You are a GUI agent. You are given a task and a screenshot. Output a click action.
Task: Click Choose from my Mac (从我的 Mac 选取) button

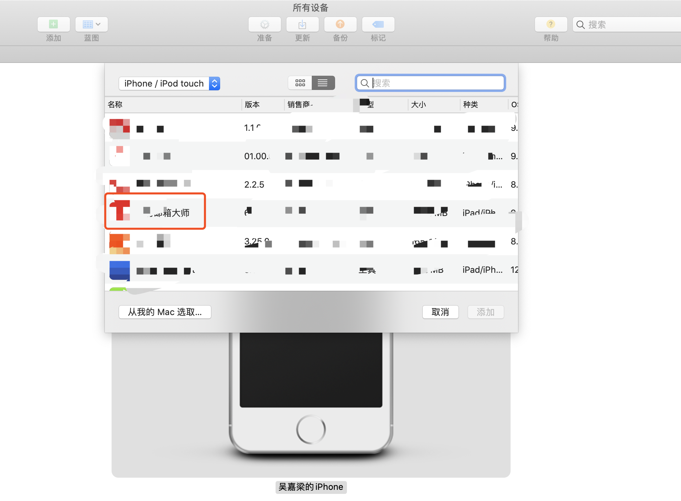click(x=165, y=312)
